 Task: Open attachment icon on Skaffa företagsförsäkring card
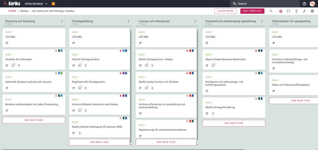coord(213,113)
